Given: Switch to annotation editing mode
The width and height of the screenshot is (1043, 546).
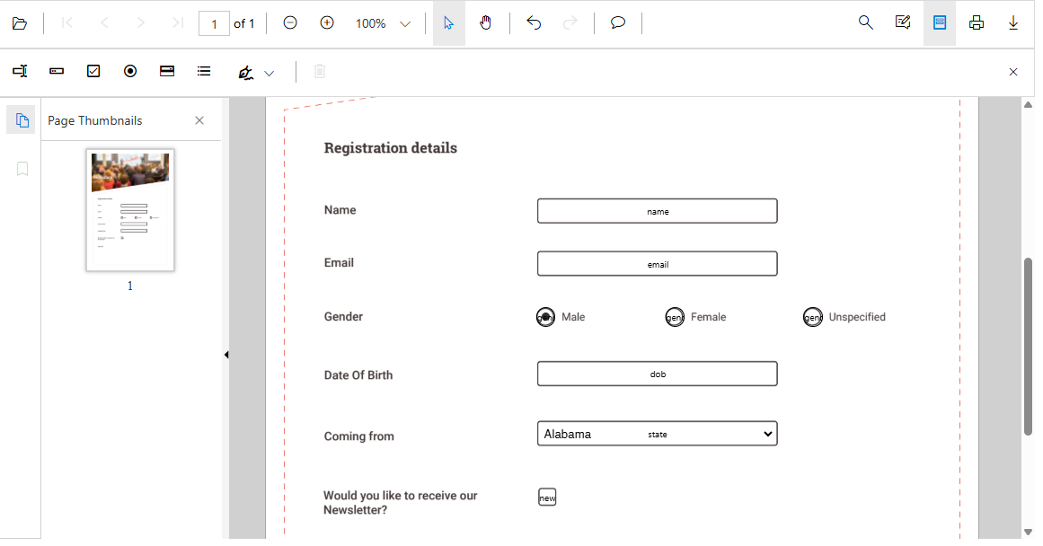Looking at the screenshot, I should click(902, 22).
